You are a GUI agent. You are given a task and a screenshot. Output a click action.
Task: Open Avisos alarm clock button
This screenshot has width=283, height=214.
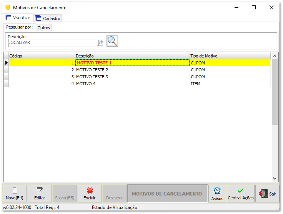217,194
